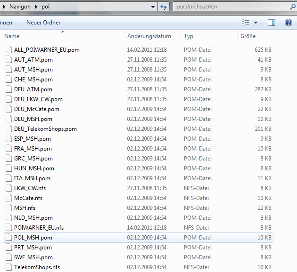
Task: Open the view options dropdown arrow
Action: (256, 23)
